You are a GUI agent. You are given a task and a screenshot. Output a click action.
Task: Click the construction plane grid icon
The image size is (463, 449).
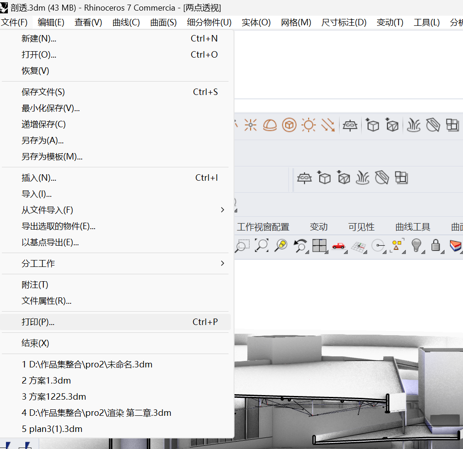[x=358, y=247]
